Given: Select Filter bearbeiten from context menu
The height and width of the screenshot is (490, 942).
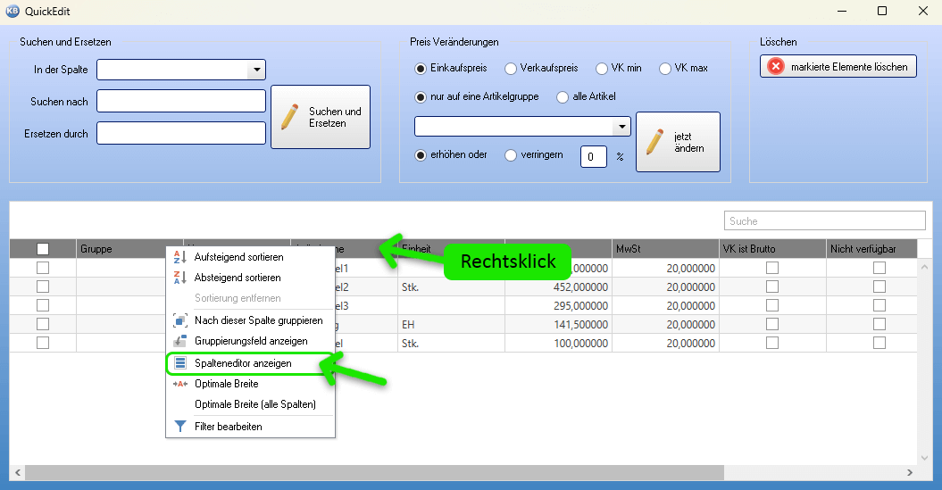Looking at the screenshot, I should pyautogui.click(x=228, y=427).
